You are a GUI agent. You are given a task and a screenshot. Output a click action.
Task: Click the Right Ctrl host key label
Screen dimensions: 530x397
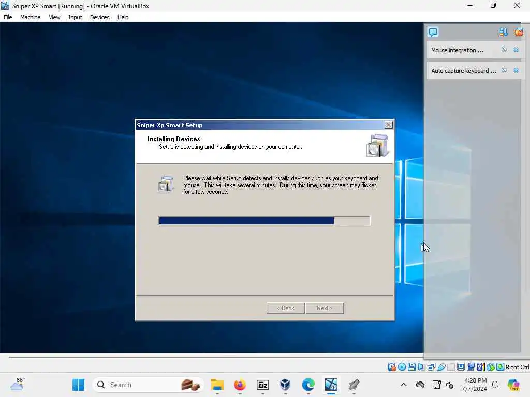tap(517, 367)
